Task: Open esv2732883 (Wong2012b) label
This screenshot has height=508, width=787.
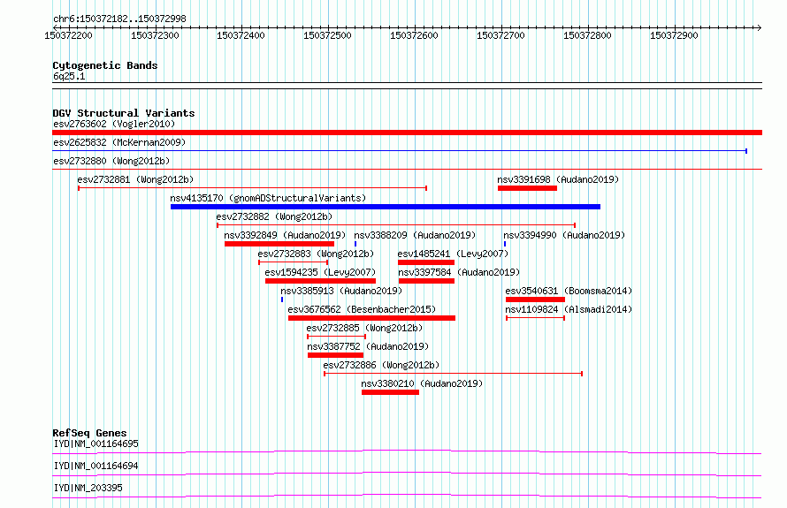Action: tap(317, 254)
